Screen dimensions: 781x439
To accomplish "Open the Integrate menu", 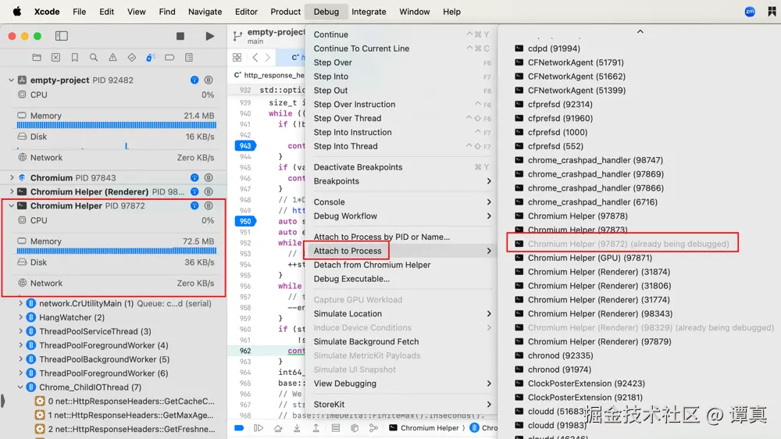I will pos(369,12).
